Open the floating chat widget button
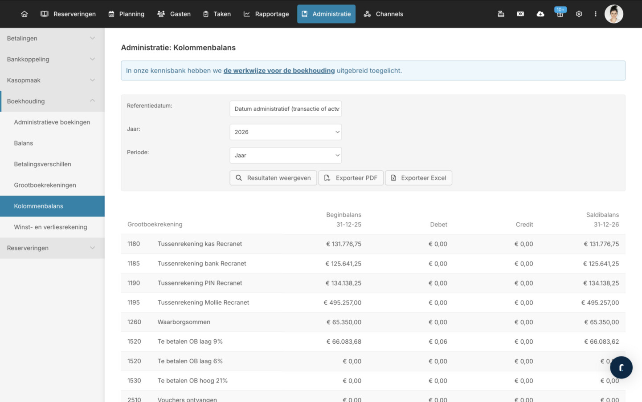Screen dimensions: 642x402 (x=621, y=367)
